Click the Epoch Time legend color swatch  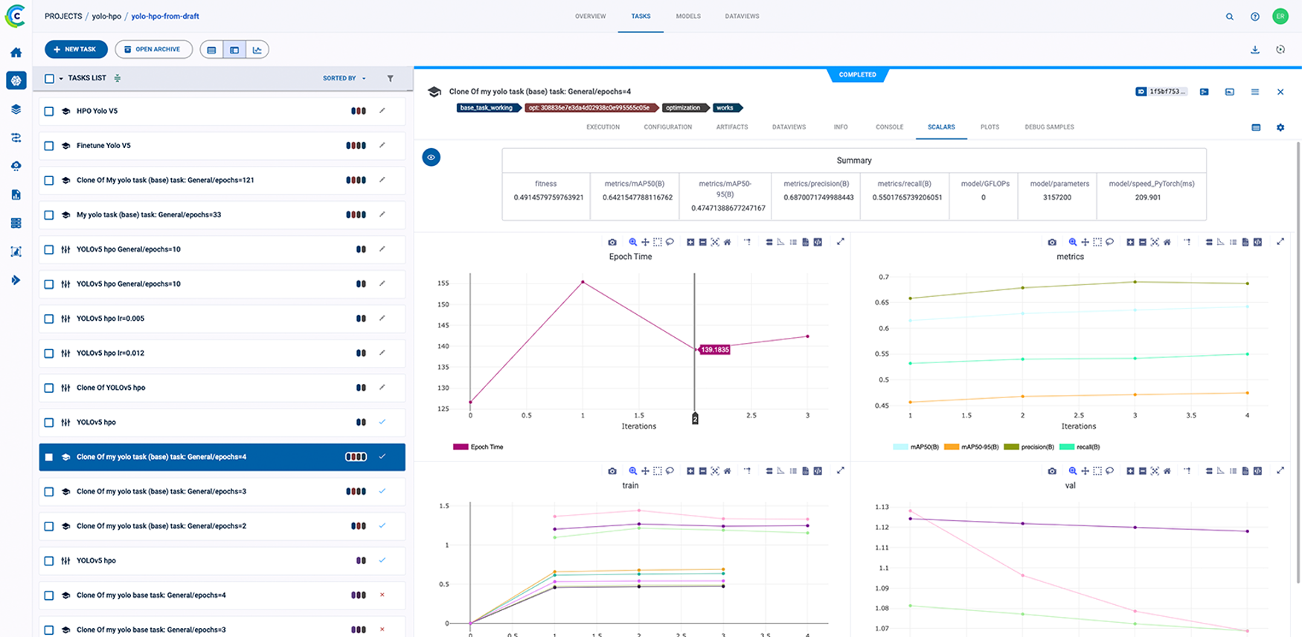coord(461,447)
